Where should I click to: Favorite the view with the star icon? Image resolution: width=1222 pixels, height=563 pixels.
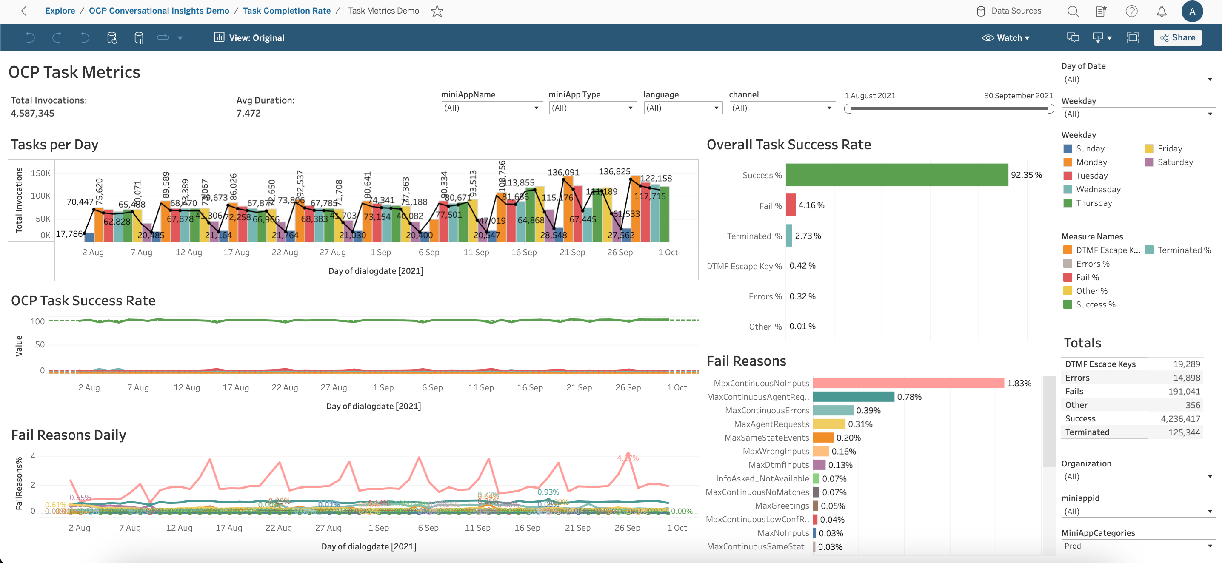pos(437,11)
